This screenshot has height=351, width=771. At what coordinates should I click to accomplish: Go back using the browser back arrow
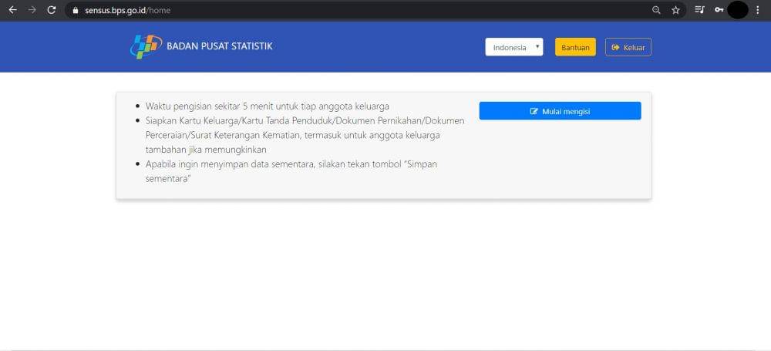[x=12, y=10]
